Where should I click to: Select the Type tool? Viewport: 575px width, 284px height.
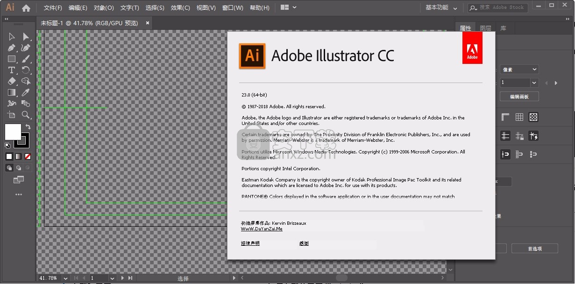[x=12, y=70]
